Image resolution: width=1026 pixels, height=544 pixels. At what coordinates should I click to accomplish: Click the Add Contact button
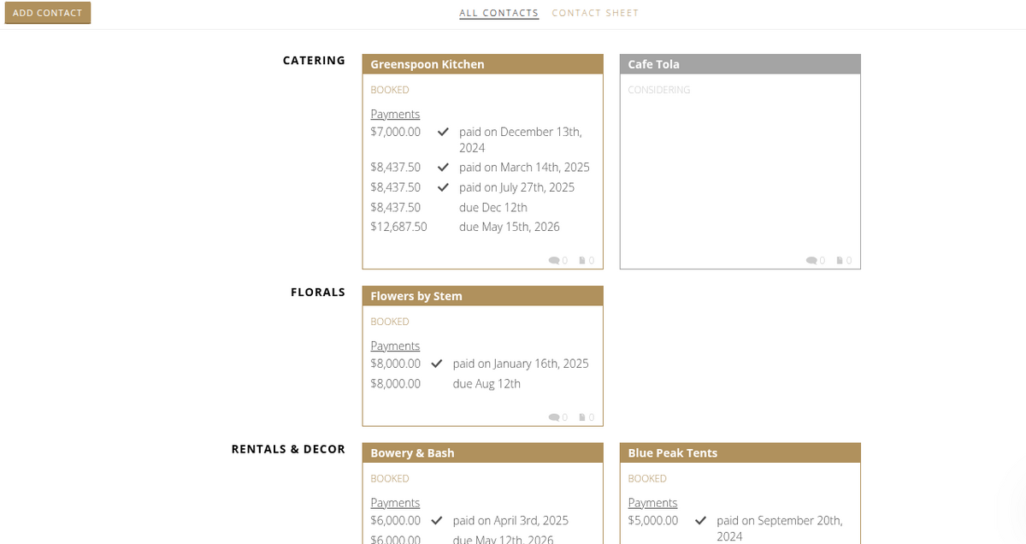48,13
